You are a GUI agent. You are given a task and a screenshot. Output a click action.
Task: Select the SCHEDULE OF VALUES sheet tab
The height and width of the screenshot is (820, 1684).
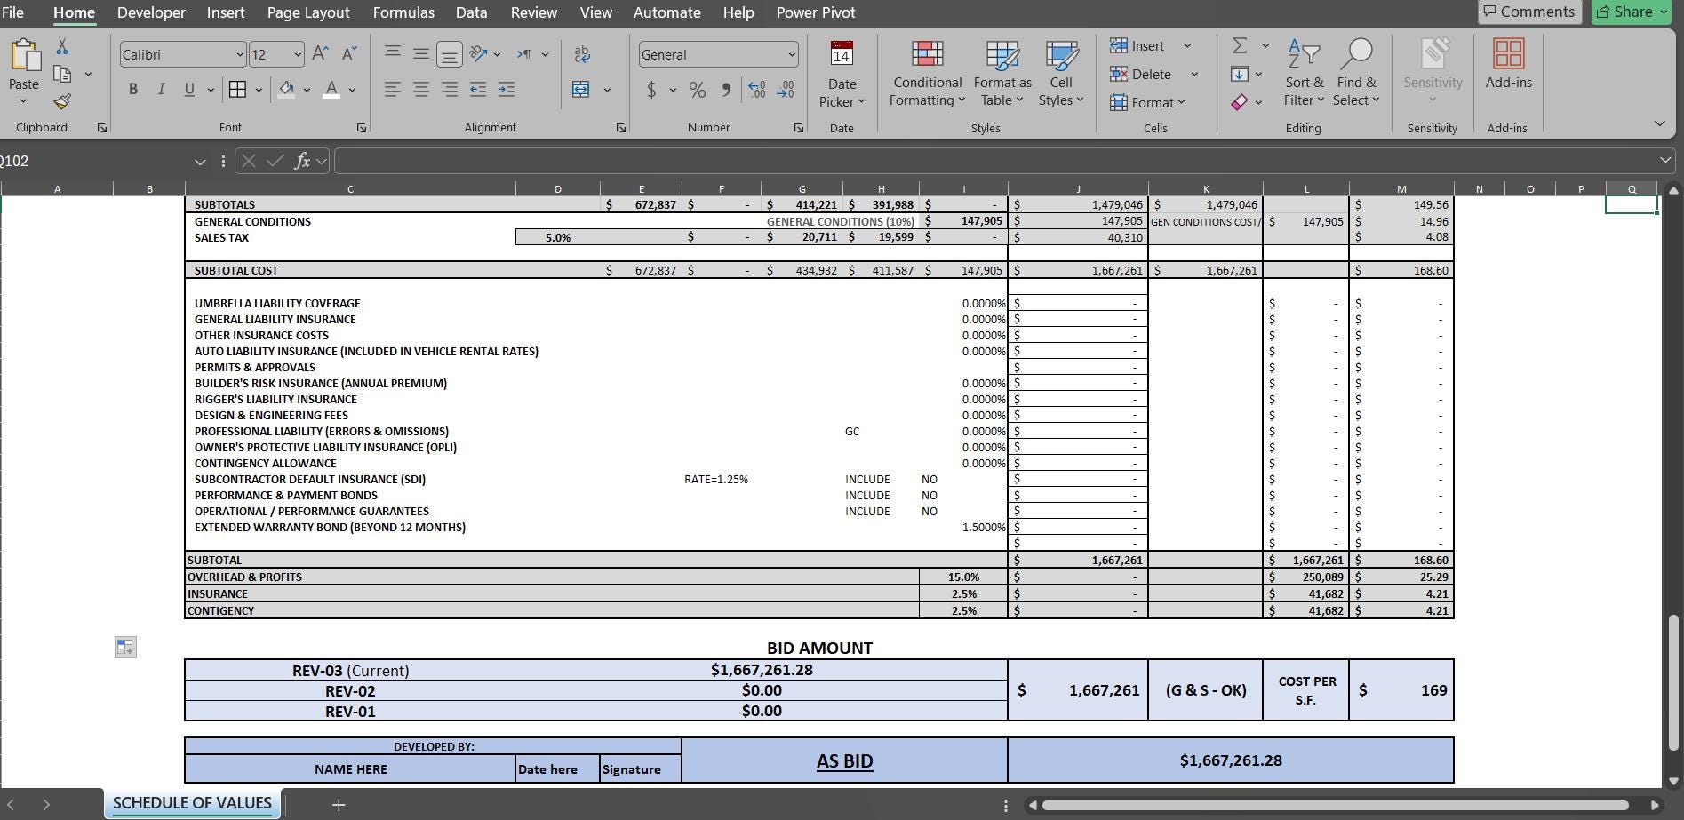tap(192, 803)
